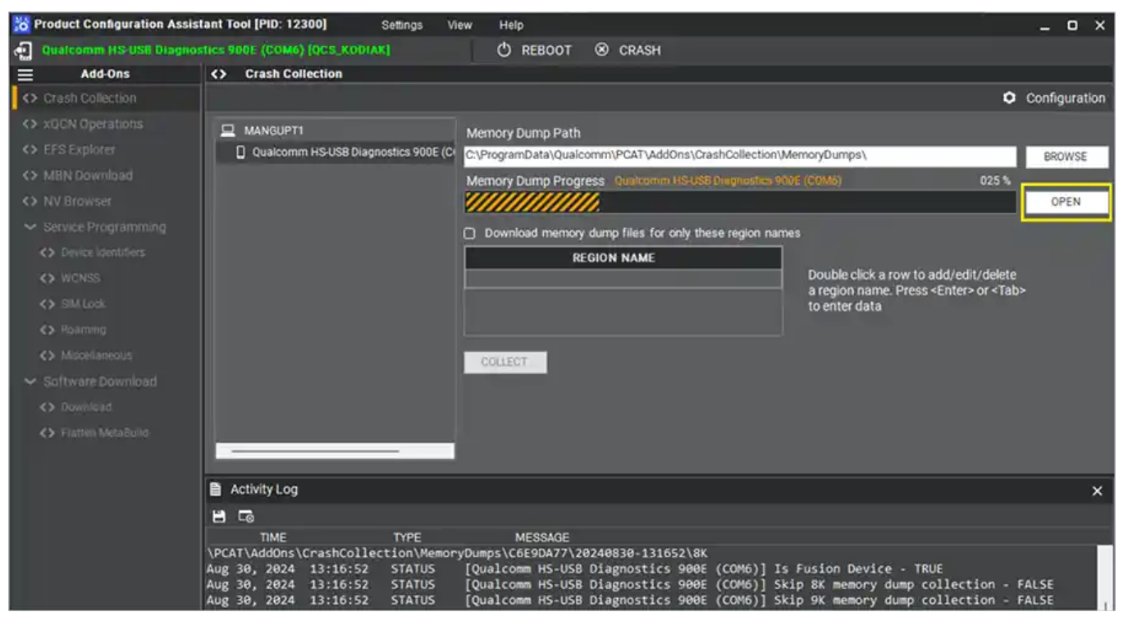Image resolution: width=1128 pixels, height=621 pixels.
Task: Click the code icon beside SIM Lock
Action: (x=47, y=304)
